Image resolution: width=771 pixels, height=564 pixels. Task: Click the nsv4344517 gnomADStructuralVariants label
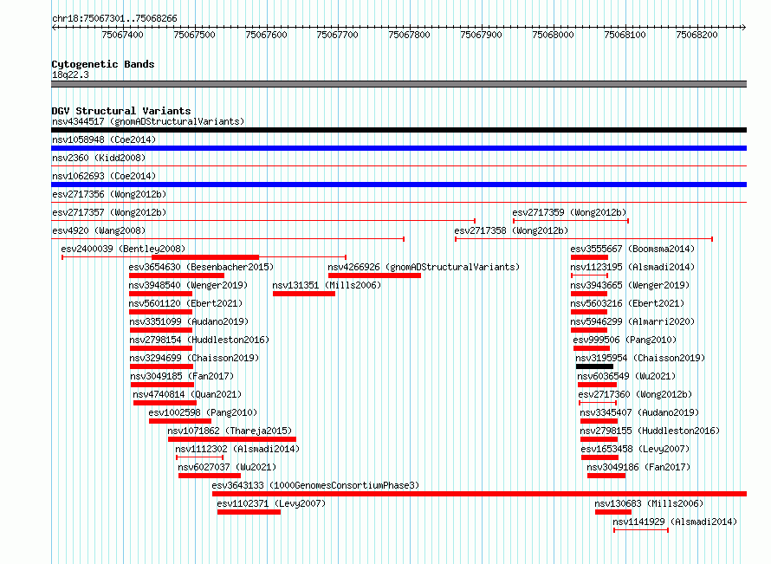(x=148, y=121)
